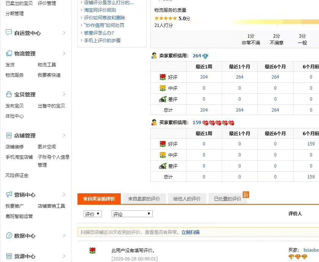Expand the 宝贝管理 section arrow

[x=64, y=95]
